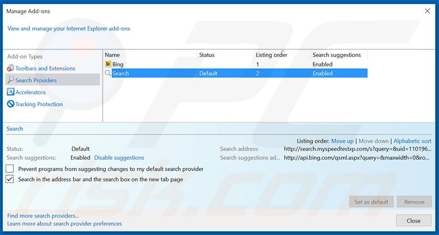439x235 pixels.
Task: Click the search.myspeedtestxp.com search address text
Action: 357,149
